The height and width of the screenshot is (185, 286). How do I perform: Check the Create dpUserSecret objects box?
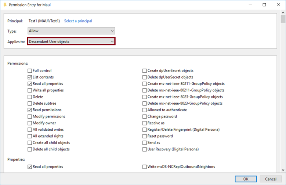click(x=145, y=70)
